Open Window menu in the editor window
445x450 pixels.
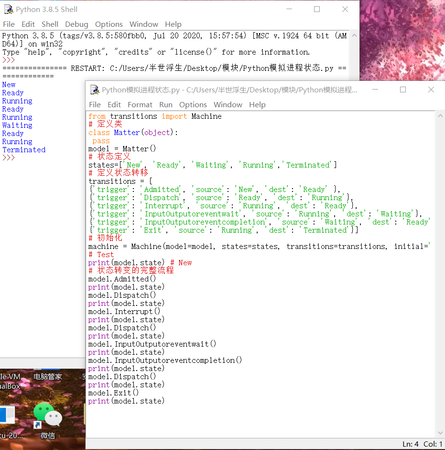point(228,104)
